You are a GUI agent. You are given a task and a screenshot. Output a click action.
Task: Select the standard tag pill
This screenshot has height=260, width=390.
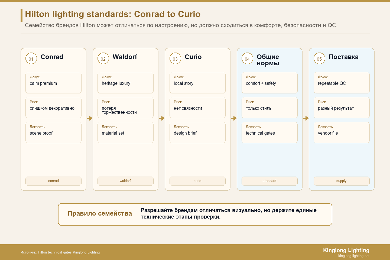pyautogui.click(x=269, y=181)
